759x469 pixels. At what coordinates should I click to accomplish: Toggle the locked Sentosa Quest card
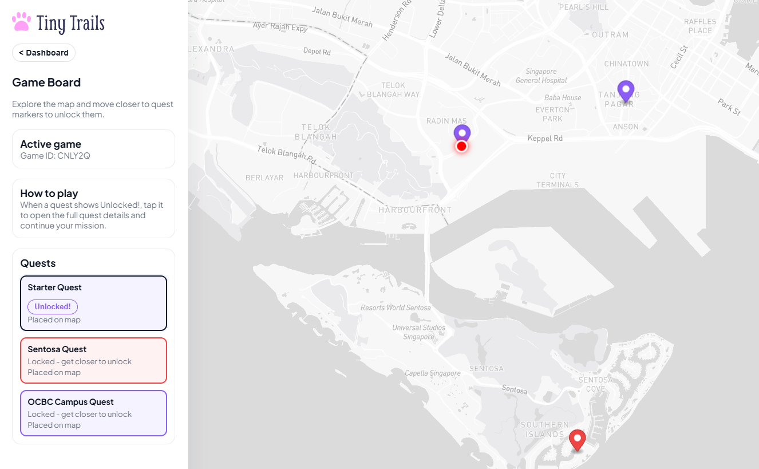click(x=93, y=360)
